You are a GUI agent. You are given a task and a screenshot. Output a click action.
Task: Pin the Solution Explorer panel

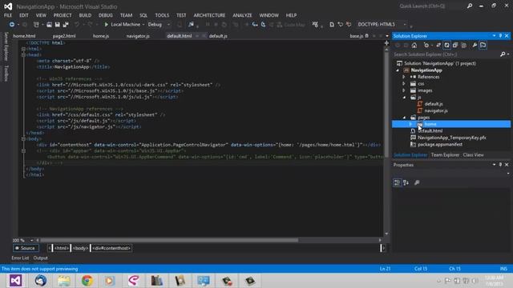500,35
